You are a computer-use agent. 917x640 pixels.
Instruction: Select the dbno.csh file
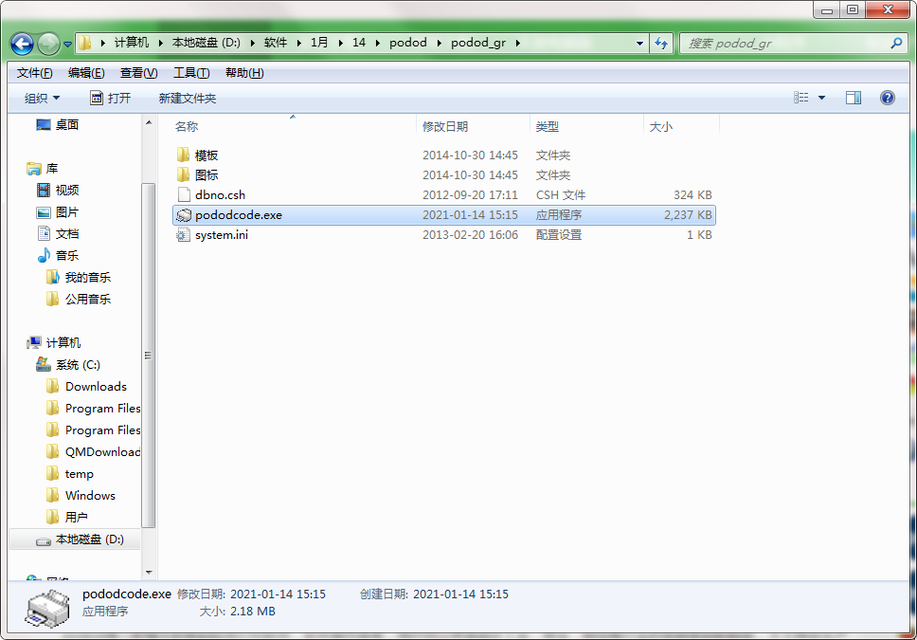pyautogui.click(x=220, y=195)
